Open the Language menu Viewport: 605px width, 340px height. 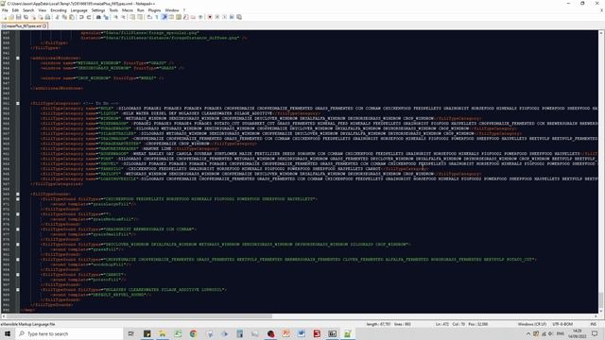point(79,10)
